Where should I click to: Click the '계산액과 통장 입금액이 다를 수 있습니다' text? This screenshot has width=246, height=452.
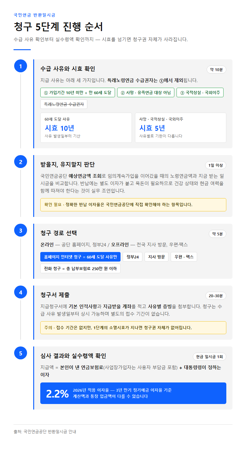coord(110,396)
